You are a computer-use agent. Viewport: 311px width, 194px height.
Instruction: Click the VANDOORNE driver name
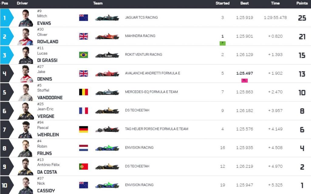tap(50, 98)
